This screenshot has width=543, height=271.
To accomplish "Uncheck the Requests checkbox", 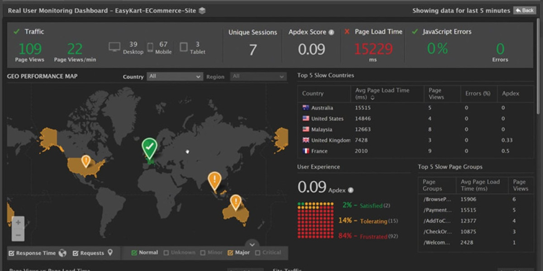I will [76, 253].
